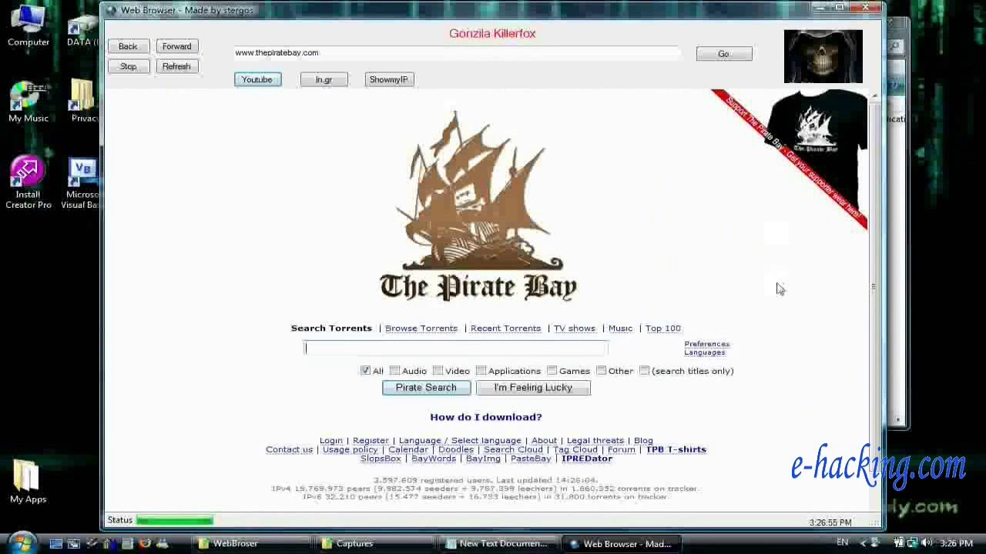
Task: Open the My Music desktop icon
Action: [29, 102]
